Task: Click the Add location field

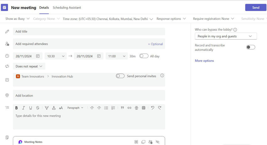Action: pos(89,95)
